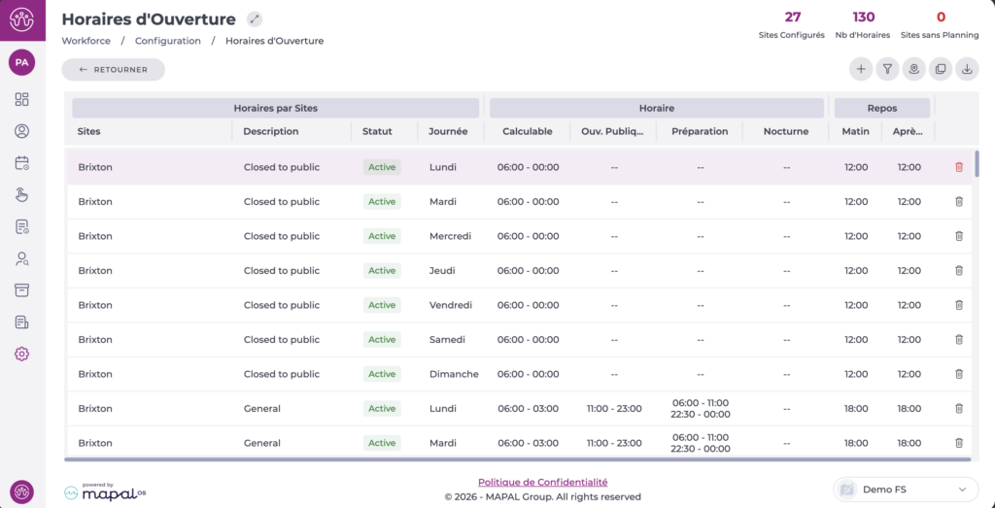Click the trash icon for Brixton Dimanche row

(x=959, y=374)
